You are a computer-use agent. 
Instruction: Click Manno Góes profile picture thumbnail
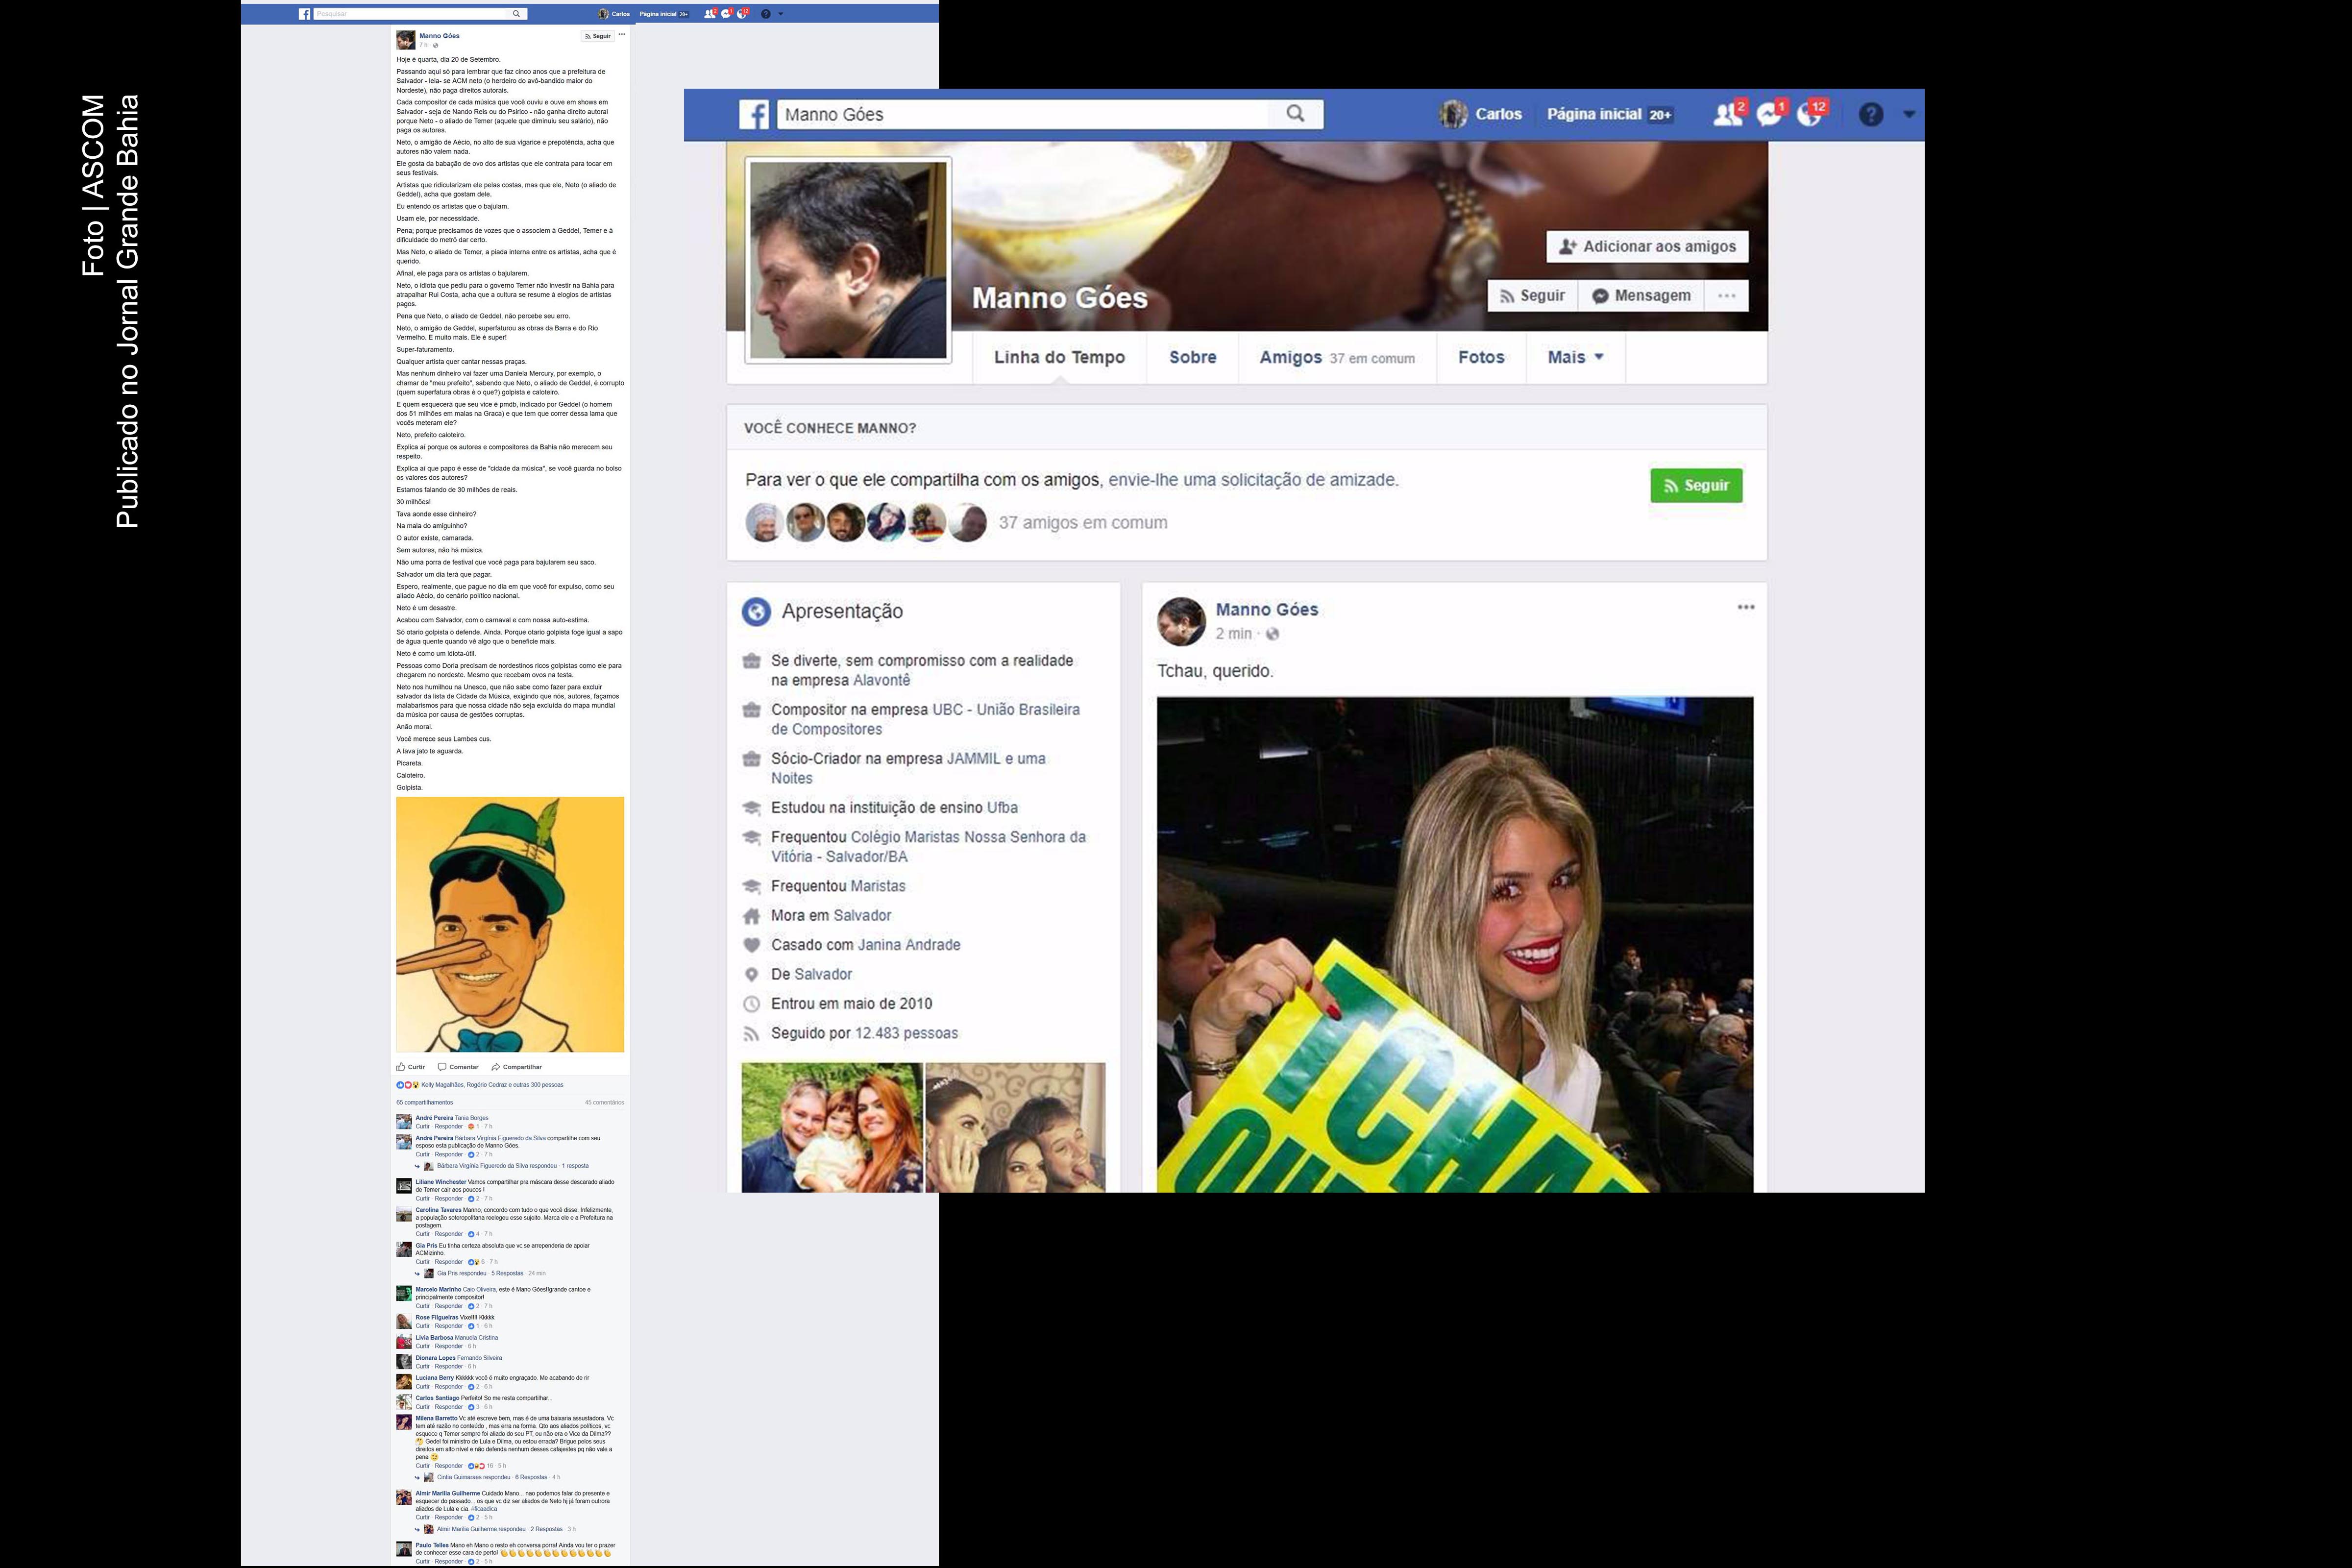[x=847, y=263]
